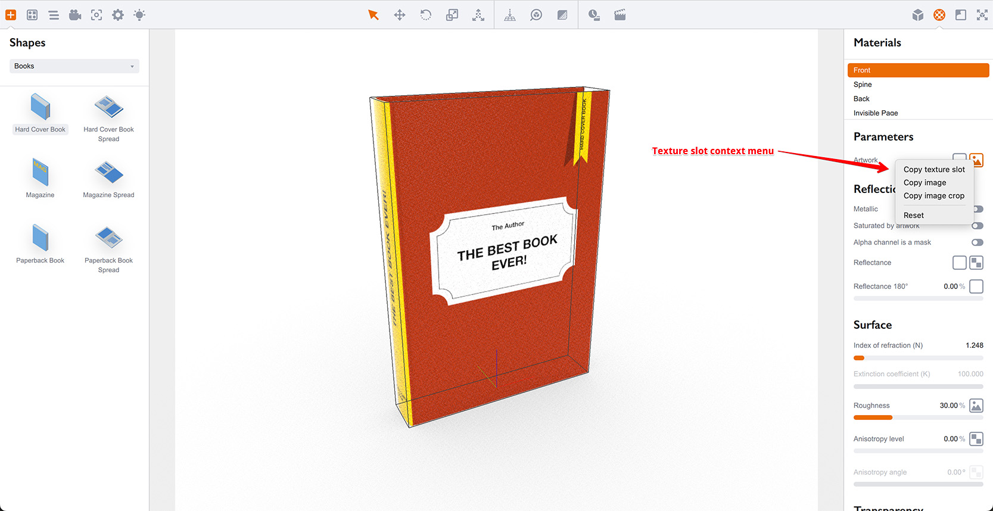
Task: Pick the Magazine Spread shape
Action: (108, 179)
